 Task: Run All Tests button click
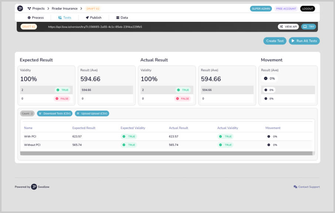(x=304, y=41)
